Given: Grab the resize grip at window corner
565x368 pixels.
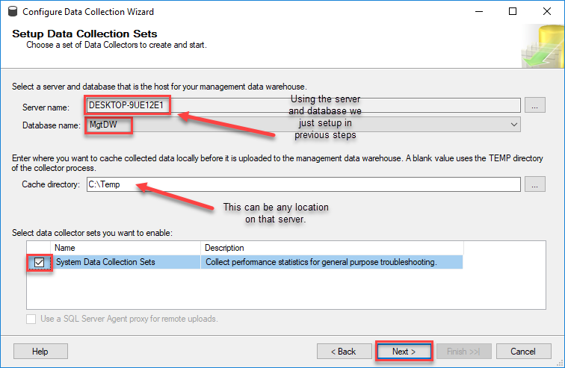Looking at the screenshot, I should click(560, 364).
